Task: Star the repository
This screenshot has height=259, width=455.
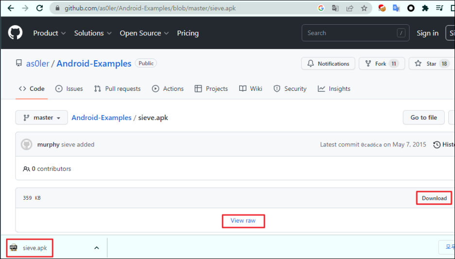Action: point(432,64)
